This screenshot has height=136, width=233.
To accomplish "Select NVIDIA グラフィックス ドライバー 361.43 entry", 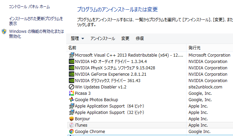I will point(108,81).
